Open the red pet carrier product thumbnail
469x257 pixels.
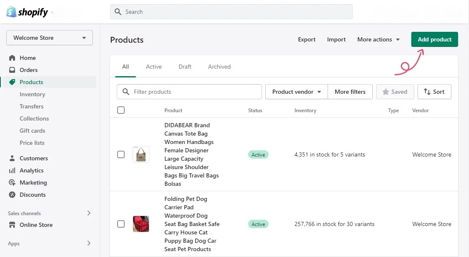click(x=141, y=224)
